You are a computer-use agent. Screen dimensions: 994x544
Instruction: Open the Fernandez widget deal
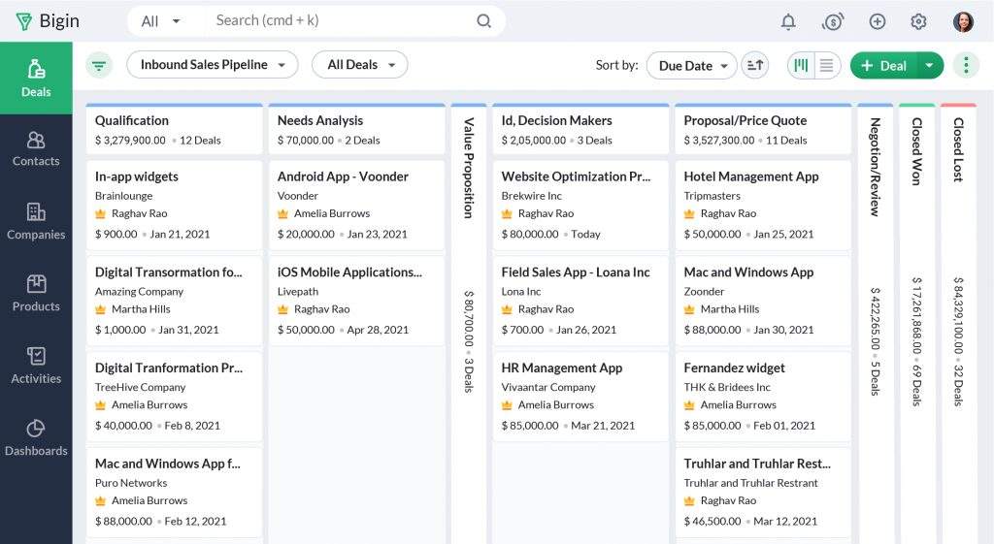pos(763,397)
